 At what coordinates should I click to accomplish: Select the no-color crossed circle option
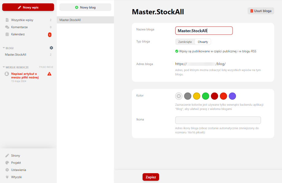(179, 96)
